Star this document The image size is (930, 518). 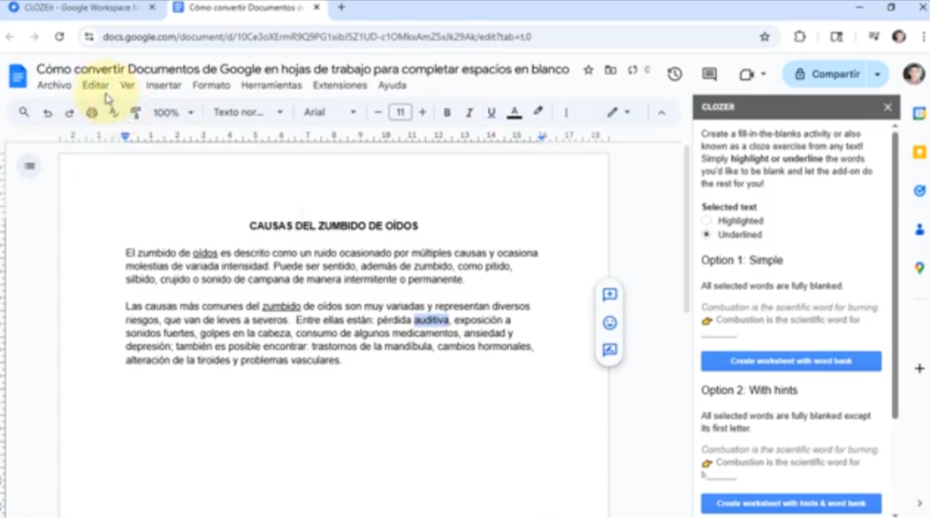coord(589,70)
